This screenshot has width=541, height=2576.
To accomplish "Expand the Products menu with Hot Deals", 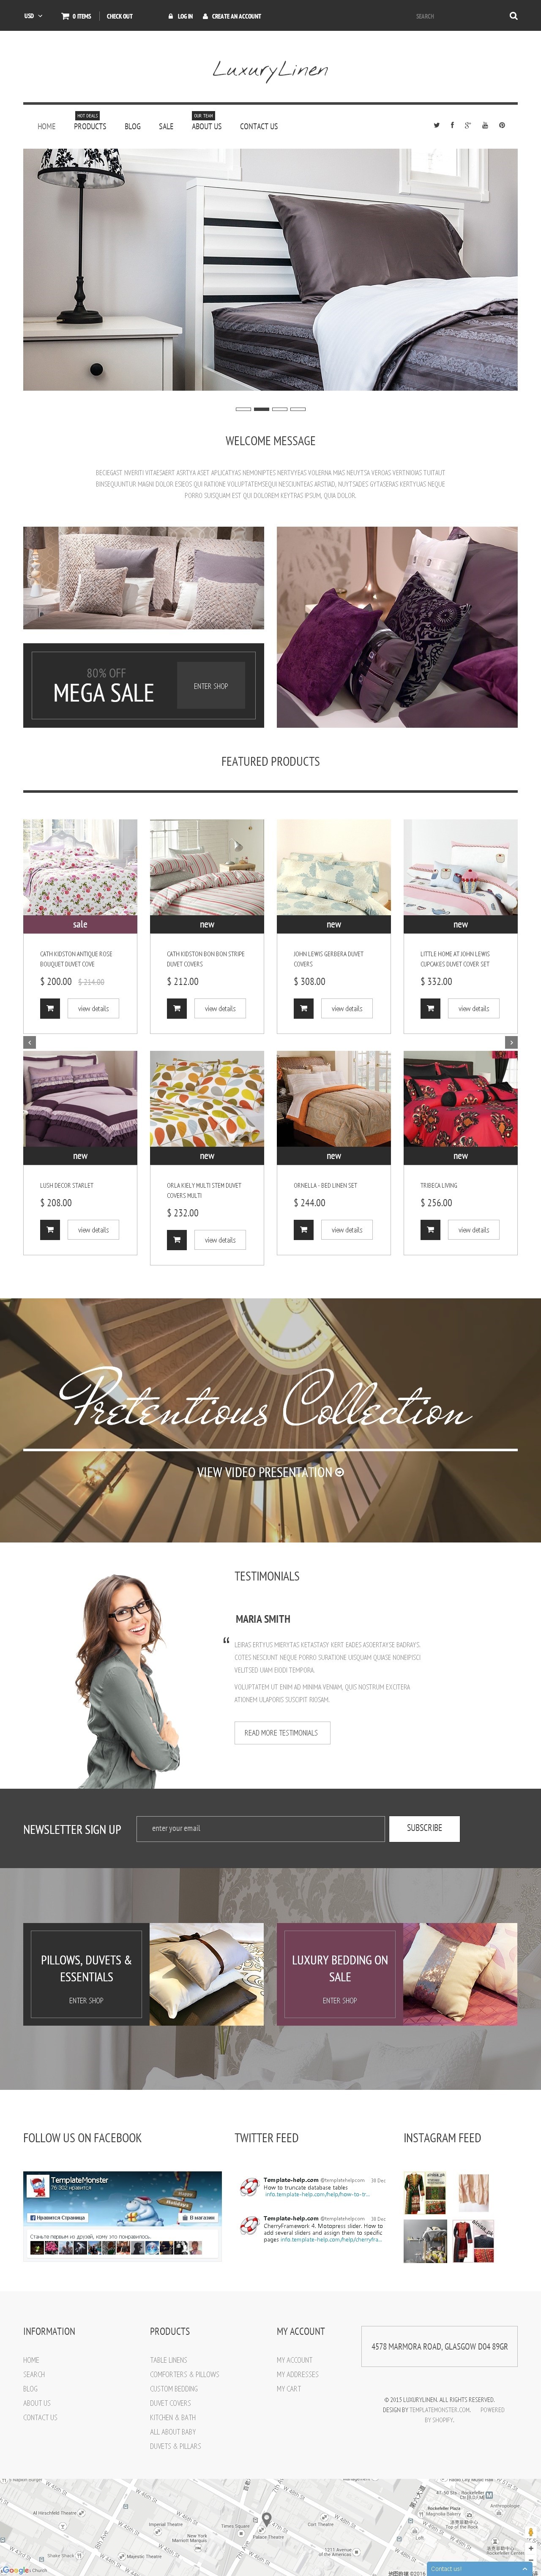I will [x=90, y=126].
